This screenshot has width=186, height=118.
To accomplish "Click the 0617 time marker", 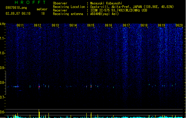I will pos(126,25).
